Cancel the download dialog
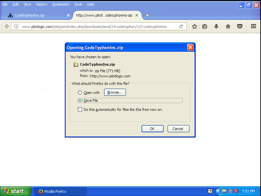This screenshot has height=196, width=261. pos(178,129)
